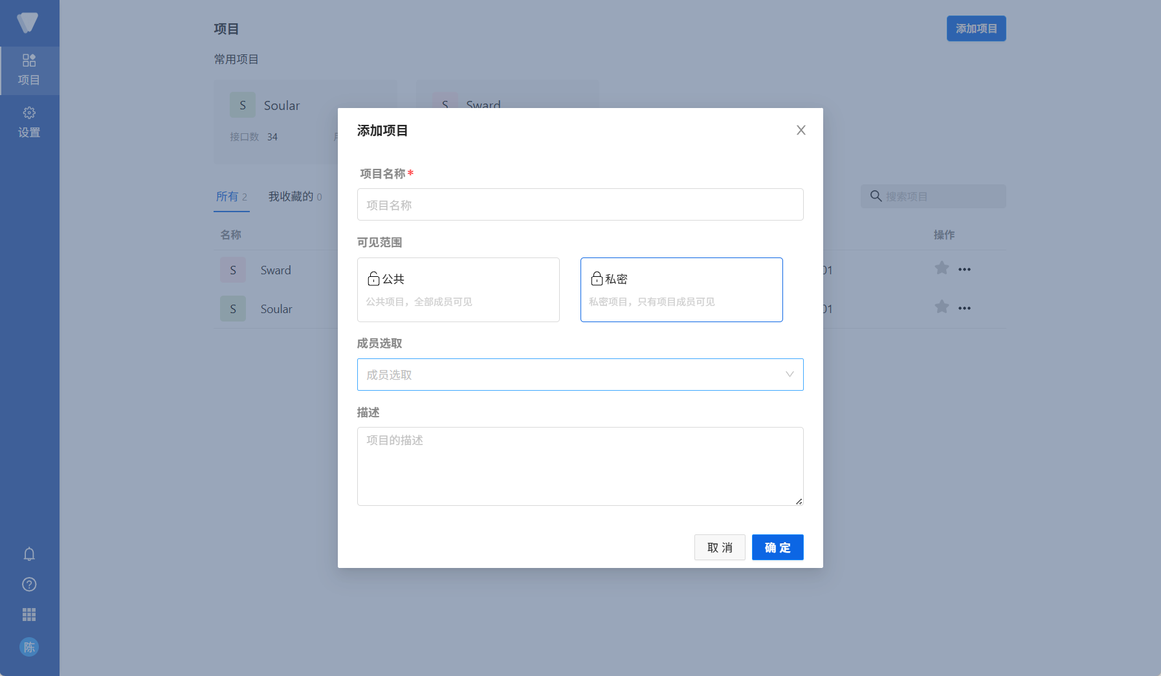
Task: Open the 项目 section in sidebar
Action: (29, 70)
